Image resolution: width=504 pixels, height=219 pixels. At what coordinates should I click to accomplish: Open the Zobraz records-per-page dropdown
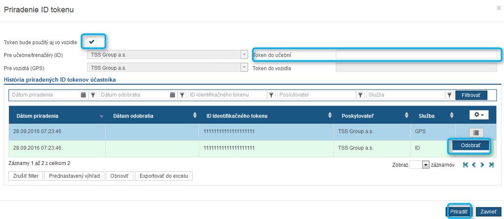426,165
